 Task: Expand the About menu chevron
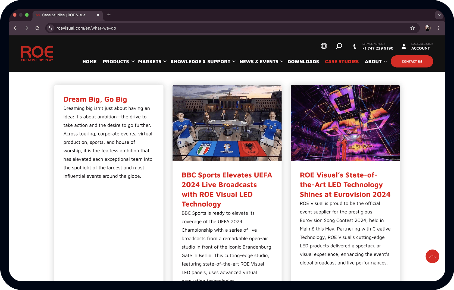[386, 62]
